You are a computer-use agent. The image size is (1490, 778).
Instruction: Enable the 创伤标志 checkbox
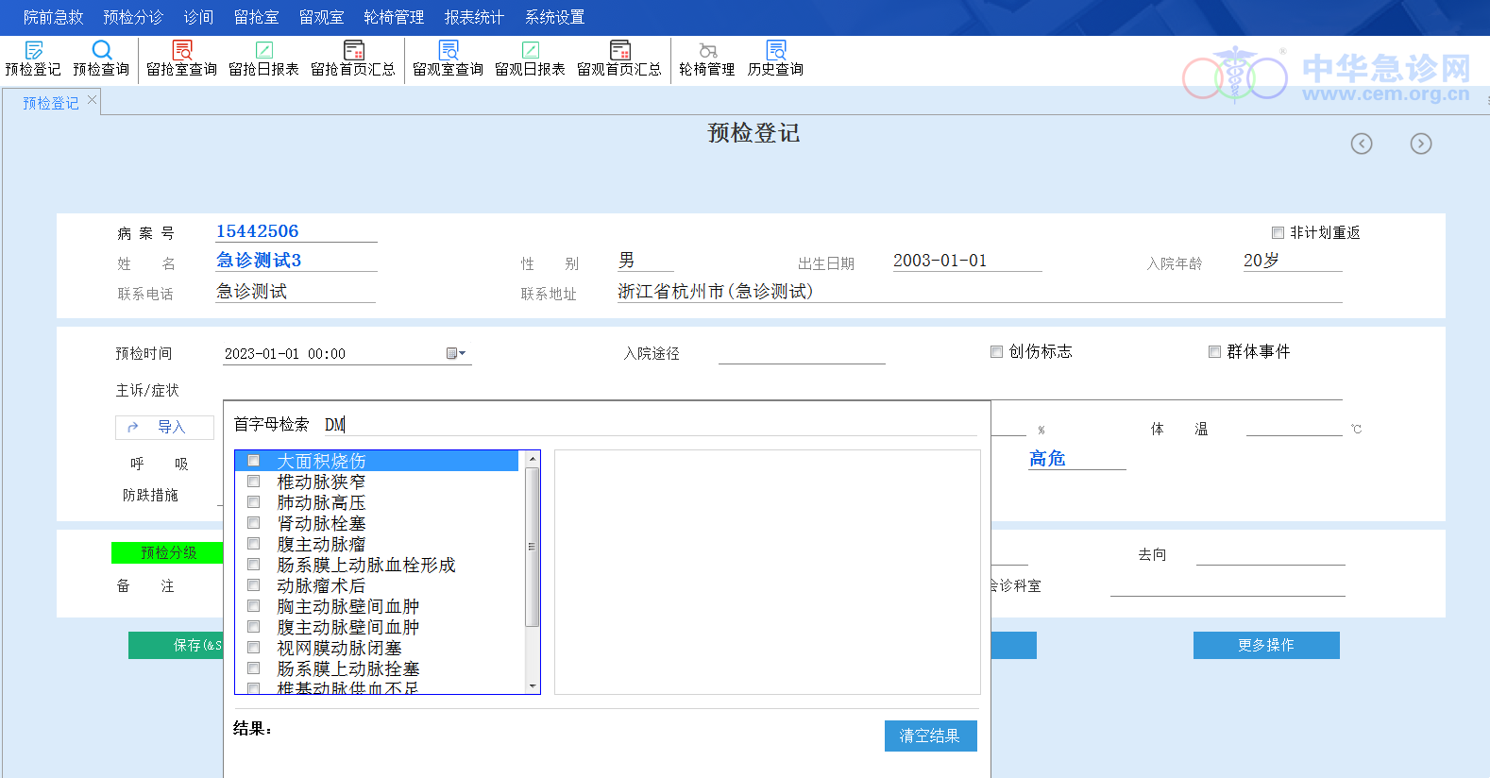pyautogui.click(x=996, y=352)
